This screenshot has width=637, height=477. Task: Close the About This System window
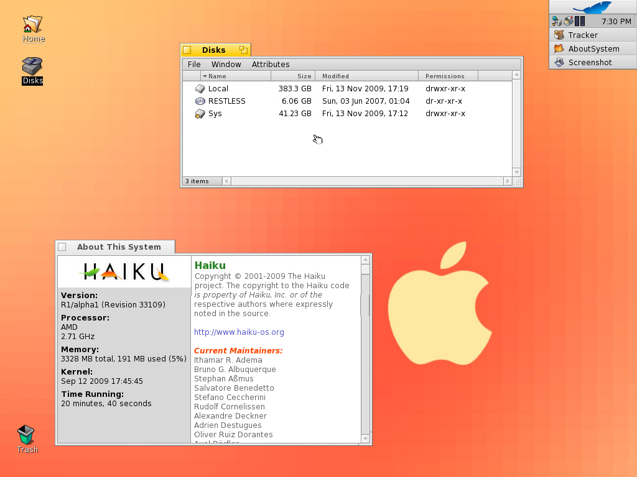(x=62, y=247)
